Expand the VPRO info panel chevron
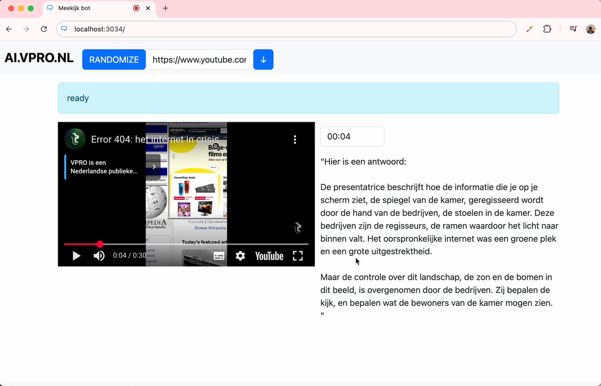The width and height of the screenshot is (601, 386). point(154,166)
